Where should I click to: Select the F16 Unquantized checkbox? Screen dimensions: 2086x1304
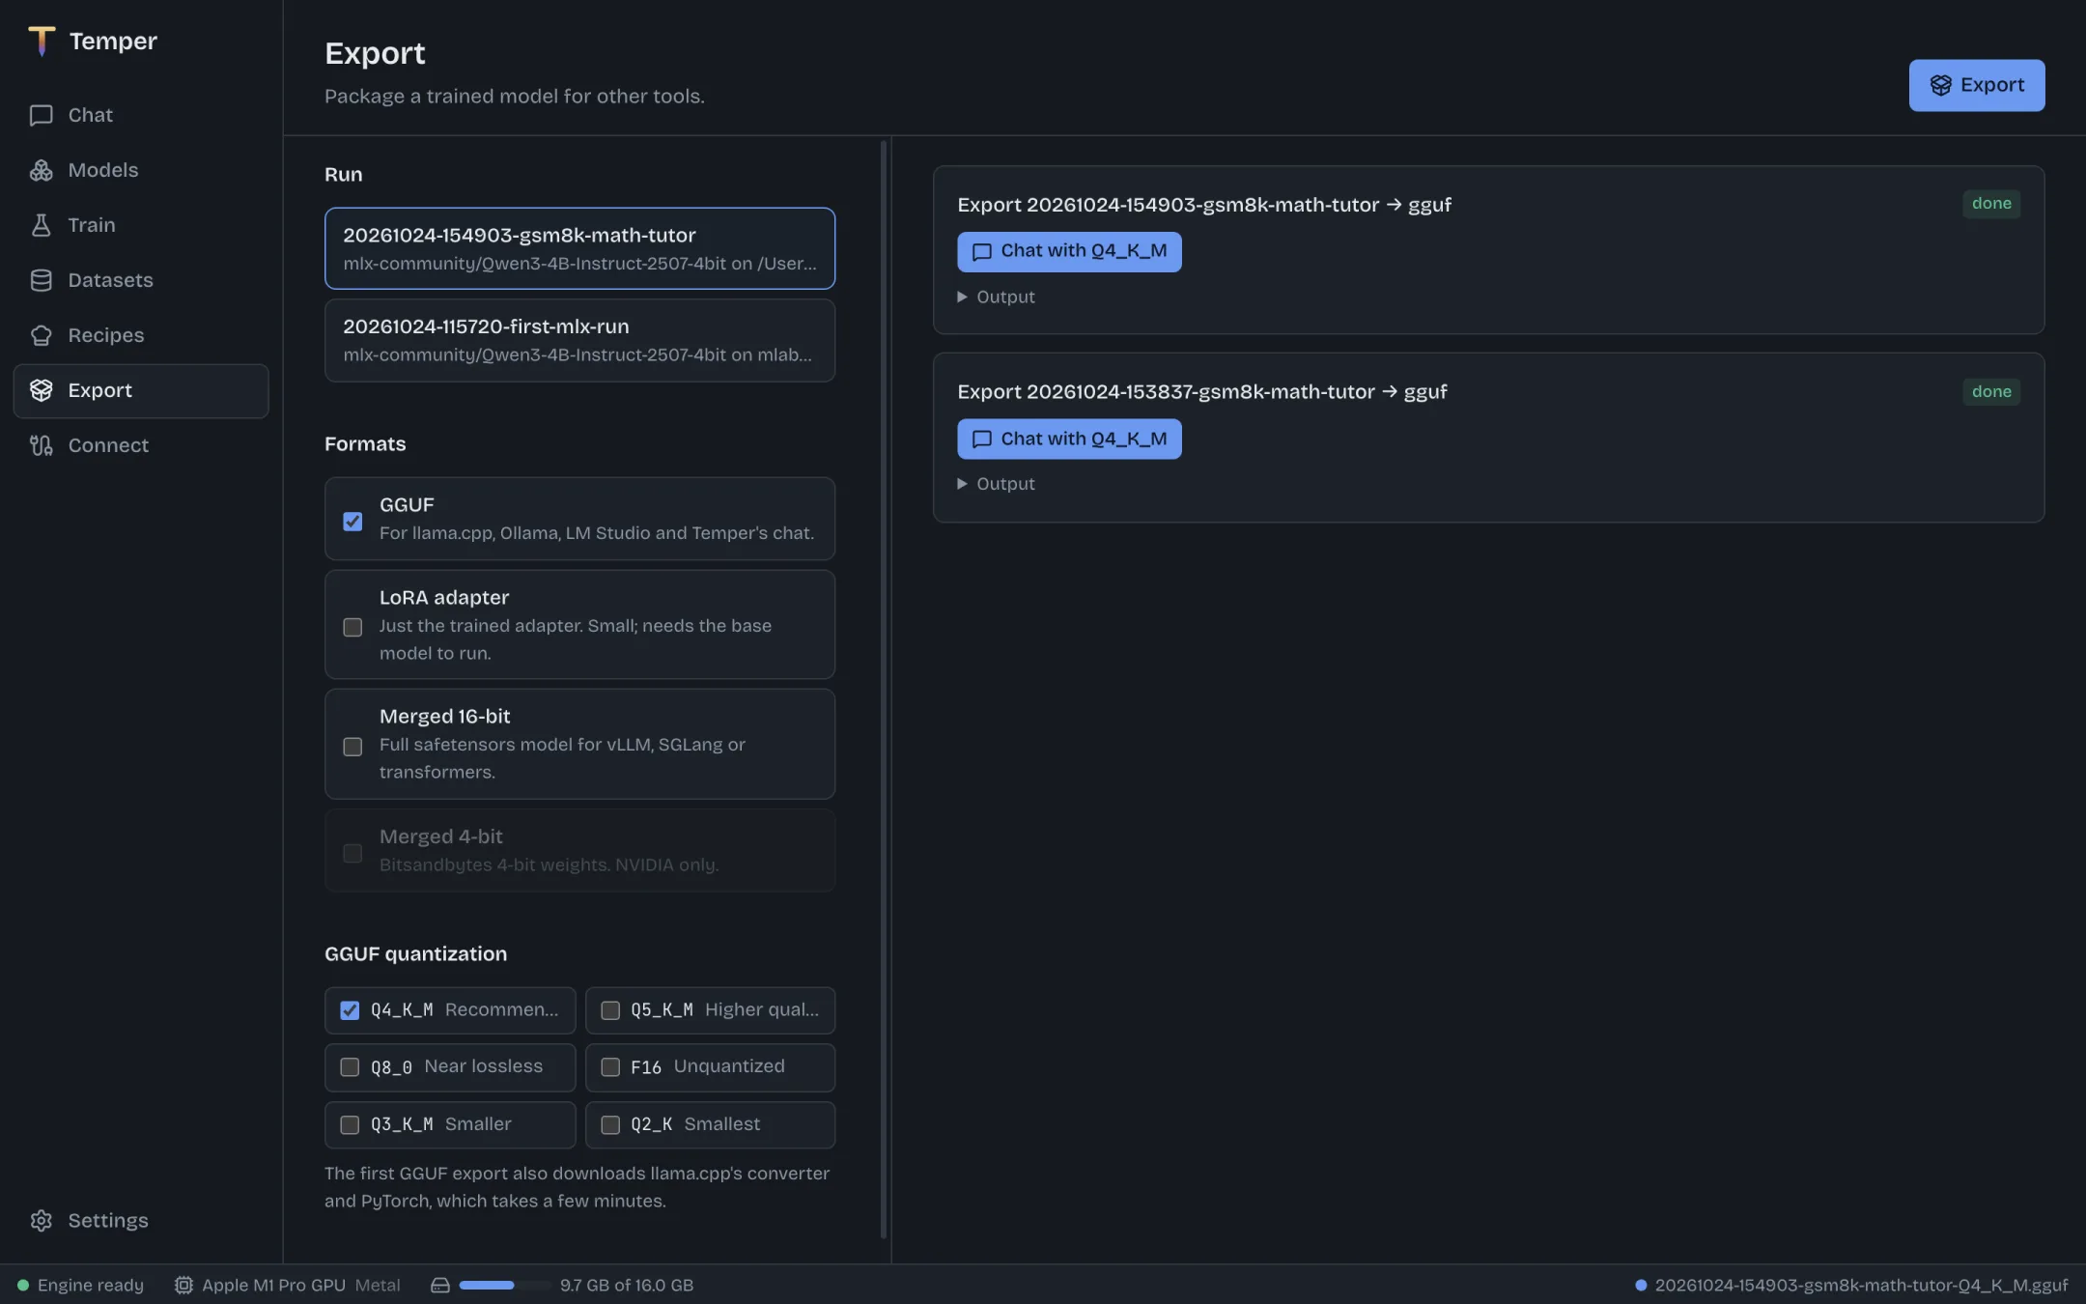coord(610,1067)
